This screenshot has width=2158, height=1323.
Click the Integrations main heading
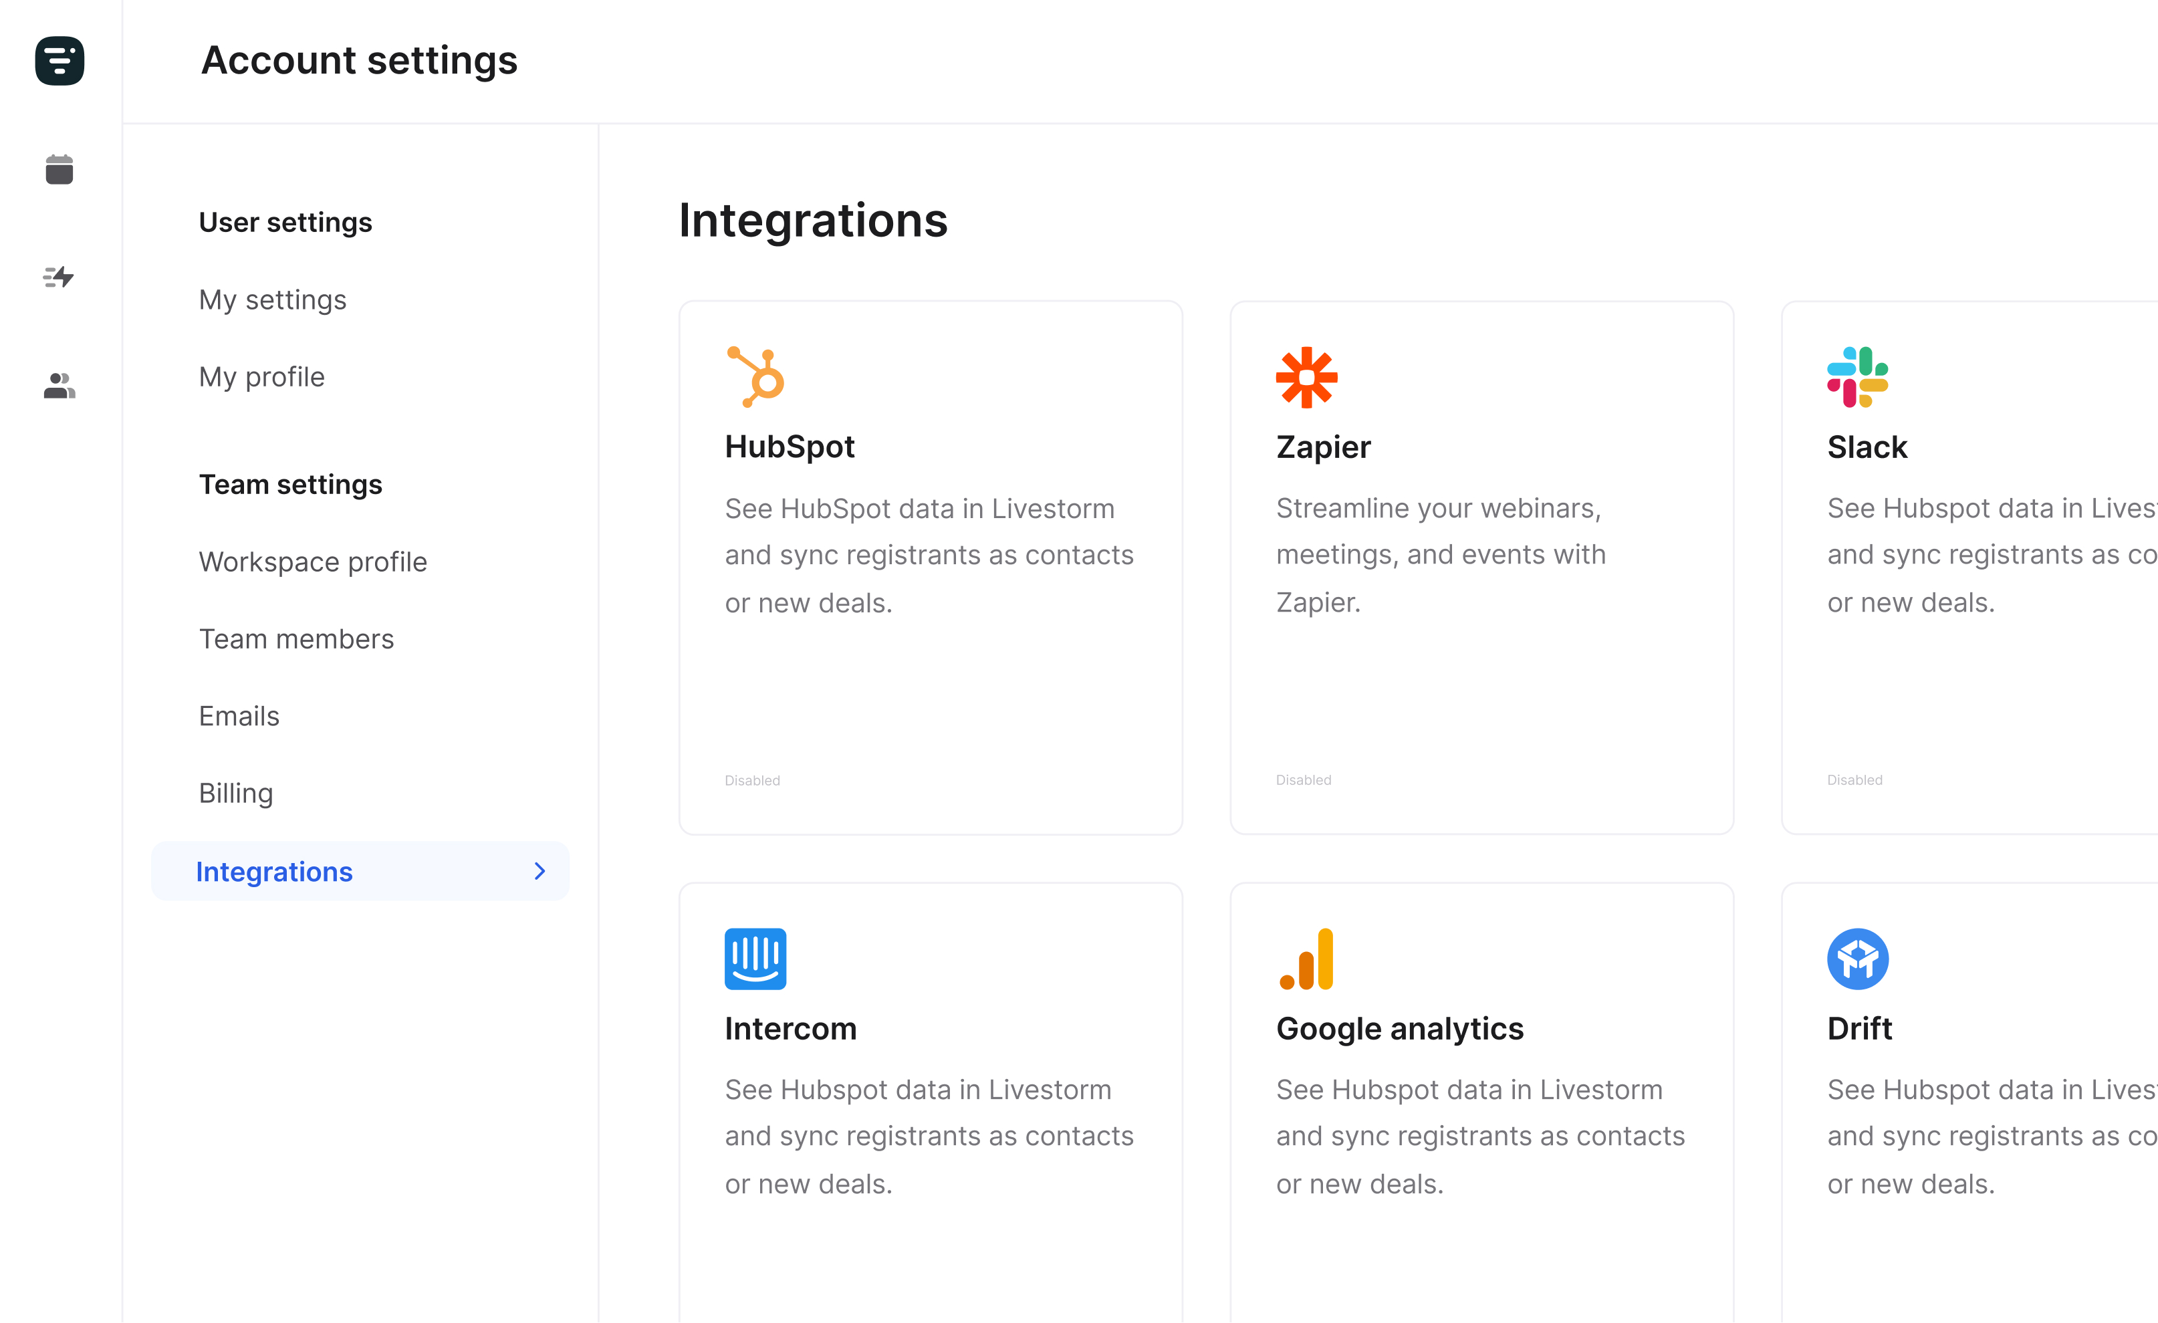pyautogui.click(x=813, y=221)
